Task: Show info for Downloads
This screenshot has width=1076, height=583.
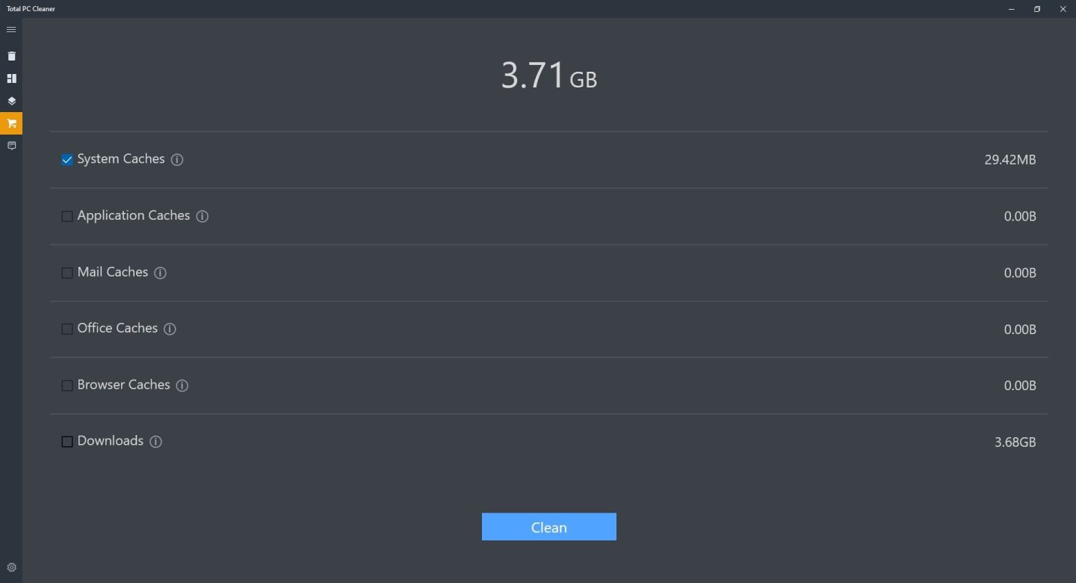Action: 155,442
